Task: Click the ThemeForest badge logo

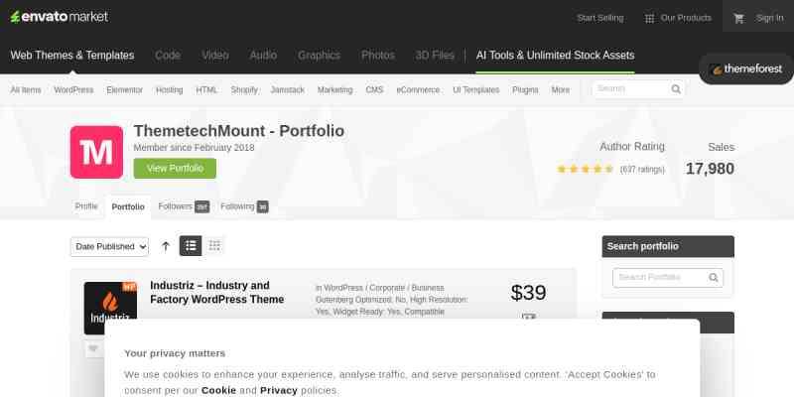Action: point(746,68)
